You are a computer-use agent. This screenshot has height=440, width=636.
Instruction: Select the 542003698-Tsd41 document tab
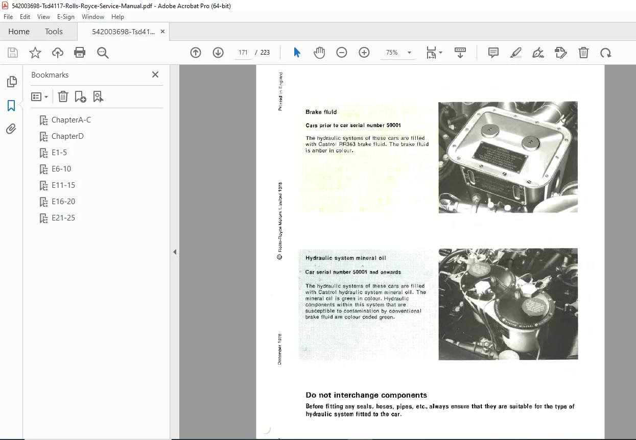pyautogui.click(x=123, y=31)
